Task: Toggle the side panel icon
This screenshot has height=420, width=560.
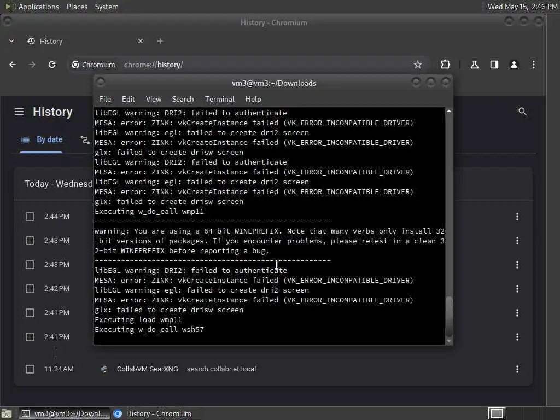Action: [494, 65]
